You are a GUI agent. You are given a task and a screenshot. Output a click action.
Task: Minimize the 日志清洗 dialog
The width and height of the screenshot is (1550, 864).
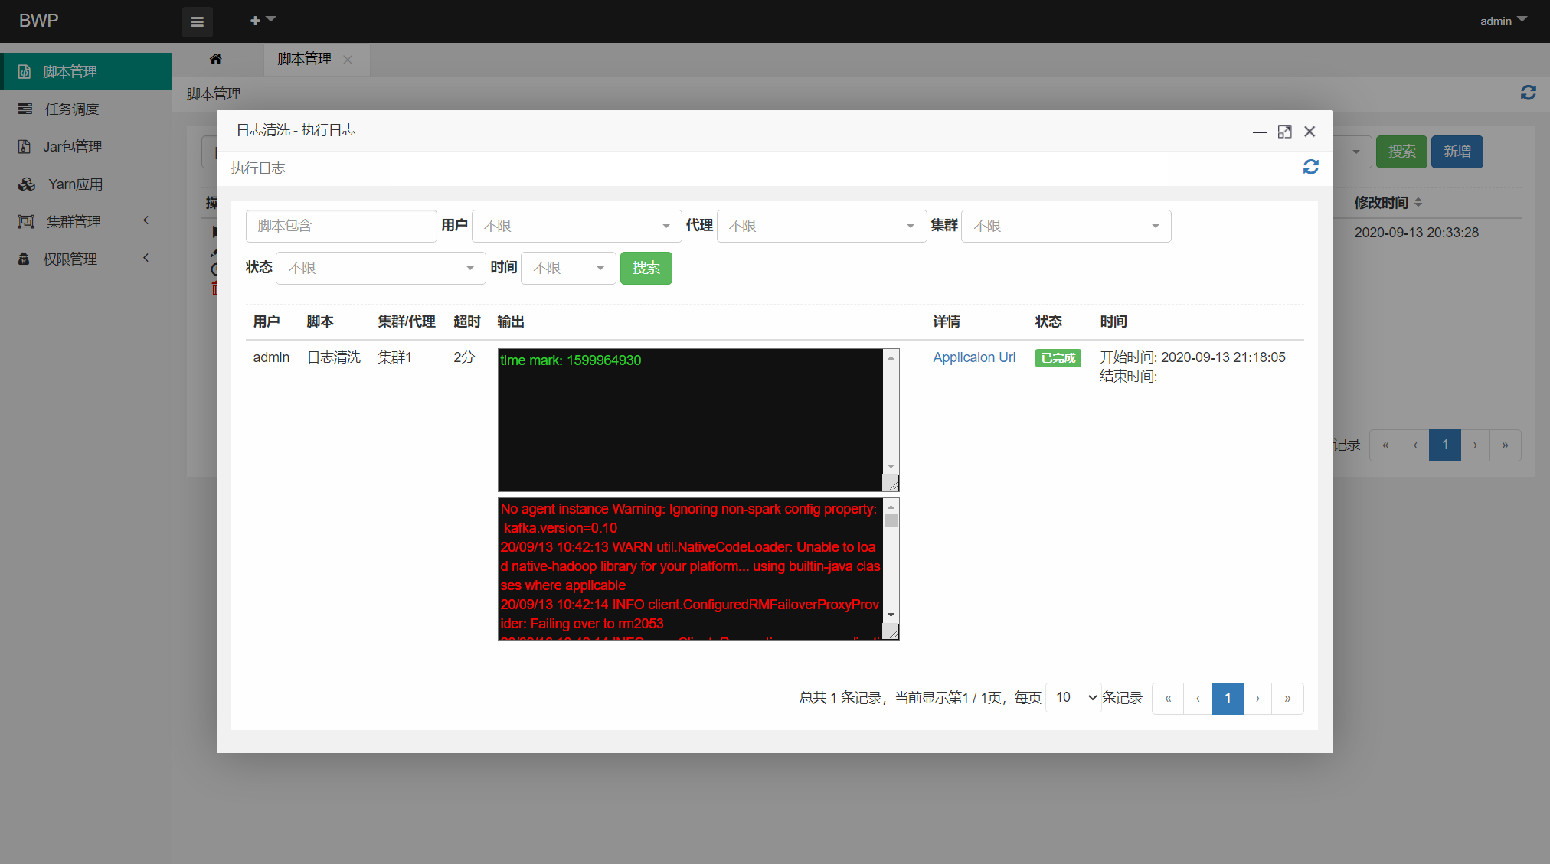point(1259,132)
